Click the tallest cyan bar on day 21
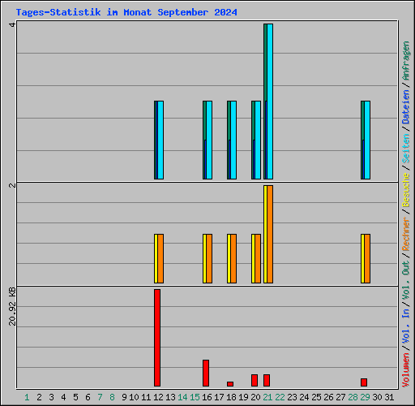The width and height of the screenshot is (415, 406). click(270, 101)
